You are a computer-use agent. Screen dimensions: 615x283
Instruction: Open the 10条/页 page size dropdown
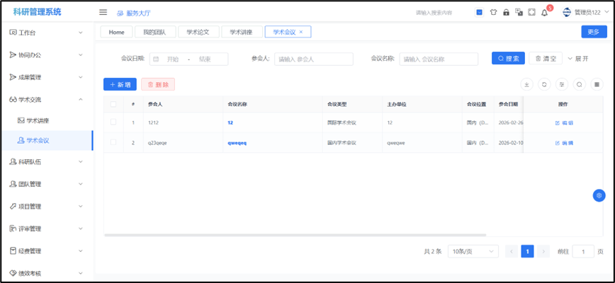point(473,251)
